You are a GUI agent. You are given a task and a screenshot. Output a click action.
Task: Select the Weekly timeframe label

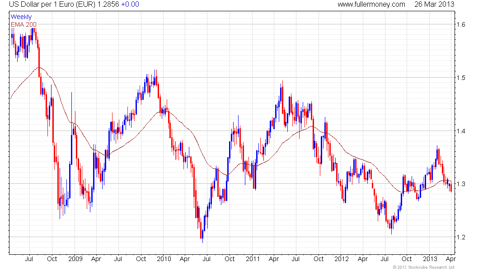21,17
